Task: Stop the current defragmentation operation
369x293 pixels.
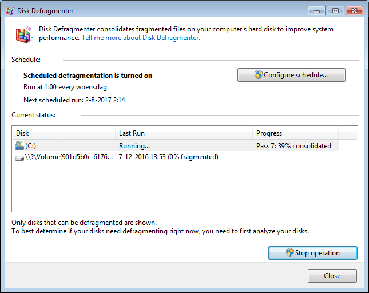Action: 313,253
